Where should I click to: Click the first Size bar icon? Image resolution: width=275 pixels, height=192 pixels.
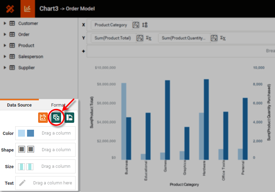22,167
